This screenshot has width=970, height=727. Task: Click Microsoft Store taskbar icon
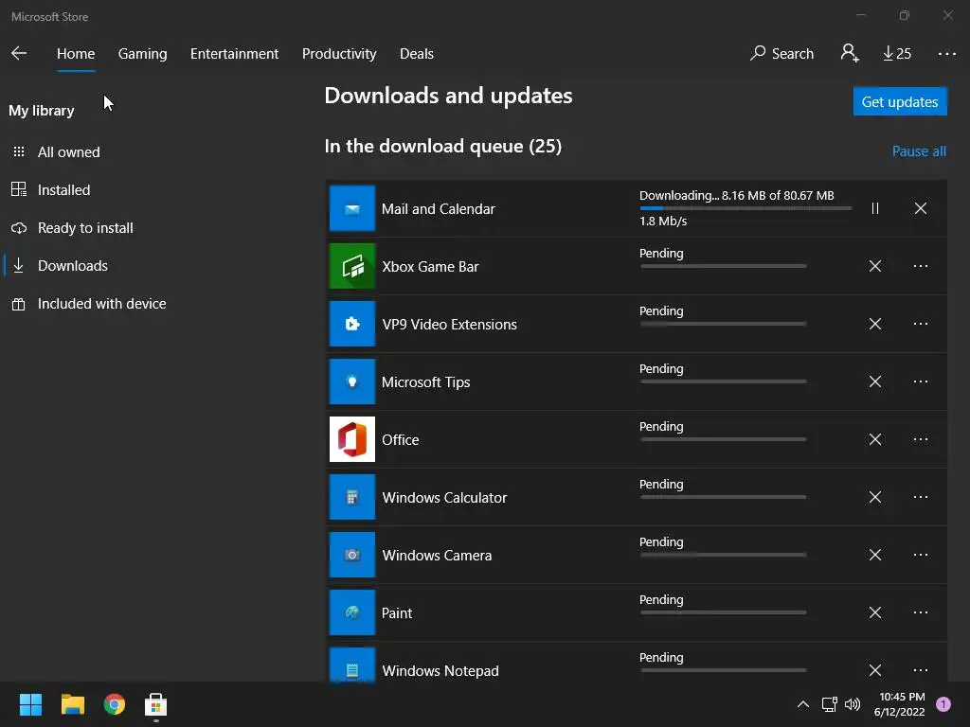point(156,704)
